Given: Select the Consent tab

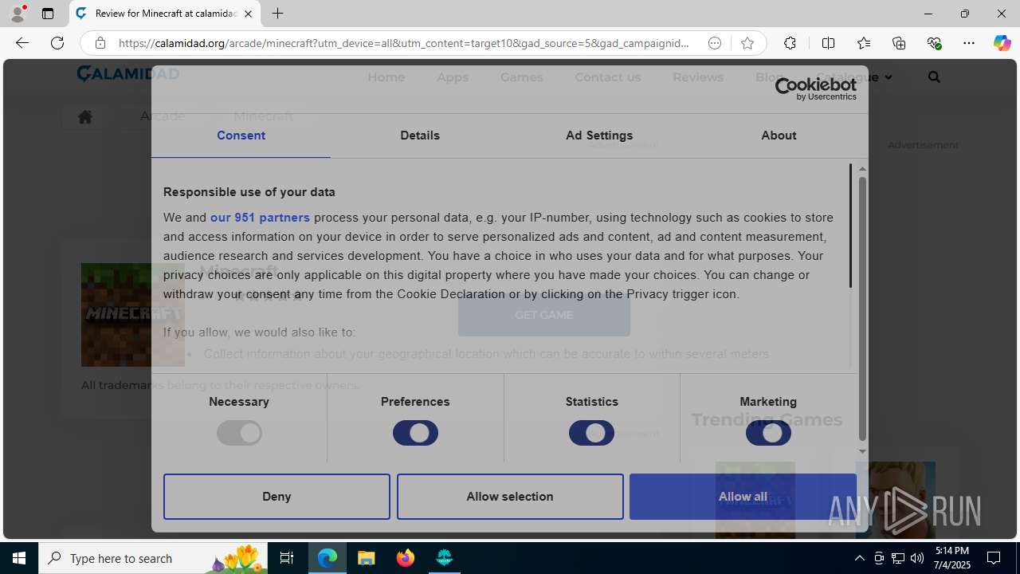Looking at the screenshot, I should click(241, 136).
